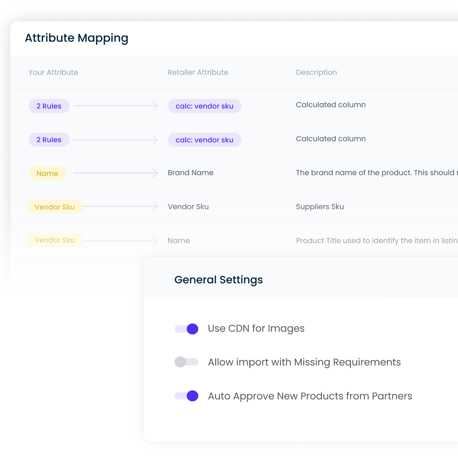
Task: Open the Attribute Mapping section
Action: tap(76, 38)
